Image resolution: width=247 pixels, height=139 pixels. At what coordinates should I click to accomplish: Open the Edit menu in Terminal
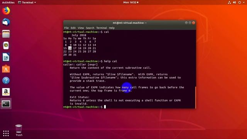pyautogui.click(x=73, y=28)
